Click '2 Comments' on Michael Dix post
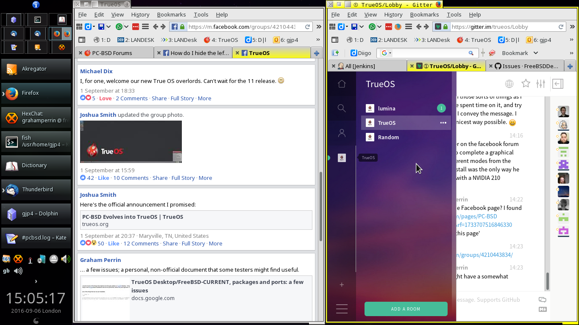 tap(132, 98)
